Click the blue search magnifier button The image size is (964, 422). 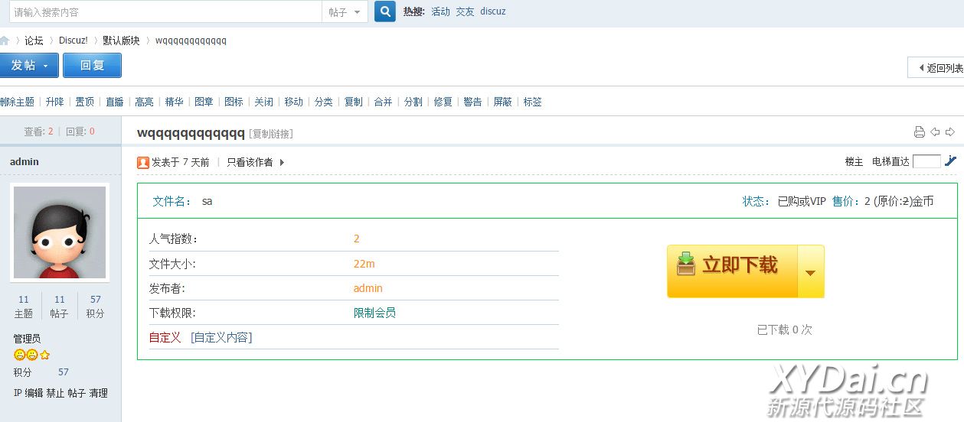coord(385,11)
